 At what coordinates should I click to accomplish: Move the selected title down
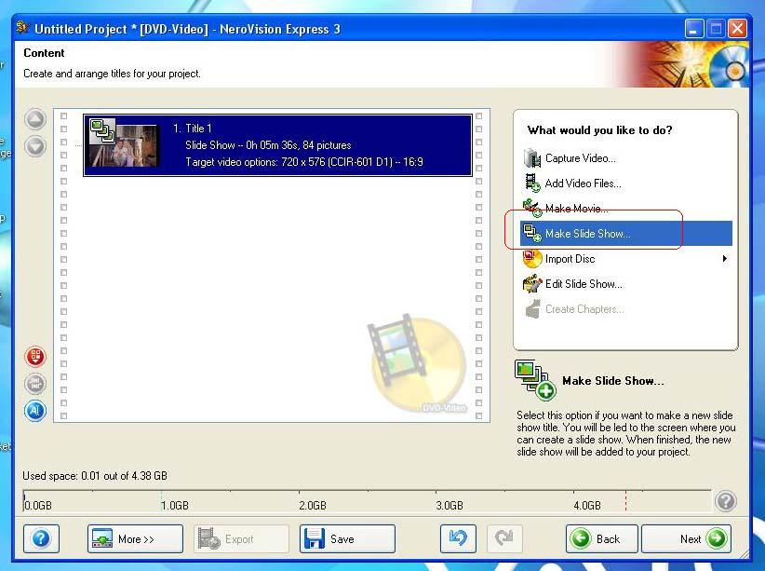point(35,146)
